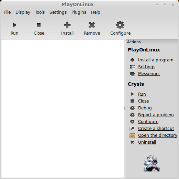
Task: Click the Create a shortcut link
Action: 156,129
